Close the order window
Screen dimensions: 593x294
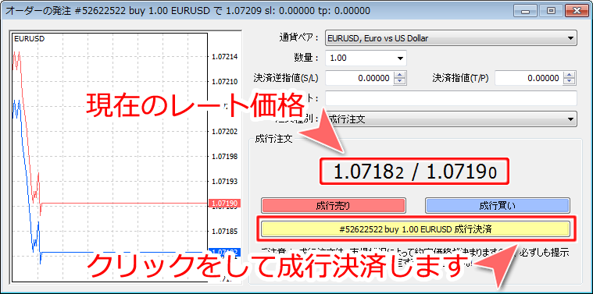[x=577, y=11]
